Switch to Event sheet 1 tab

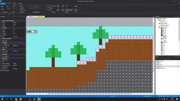pos(40,17)
